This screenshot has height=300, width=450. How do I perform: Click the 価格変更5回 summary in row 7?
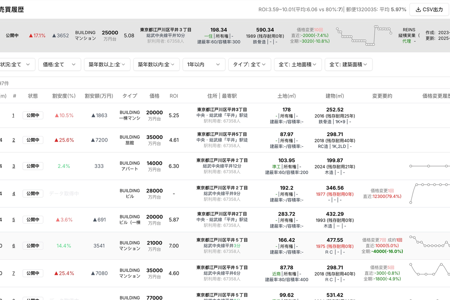coord(382,267)
